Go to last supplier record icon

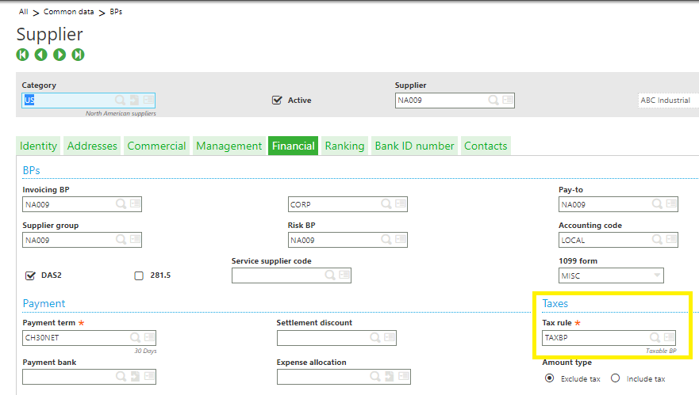pyautogui.click(x=78, y=55)
